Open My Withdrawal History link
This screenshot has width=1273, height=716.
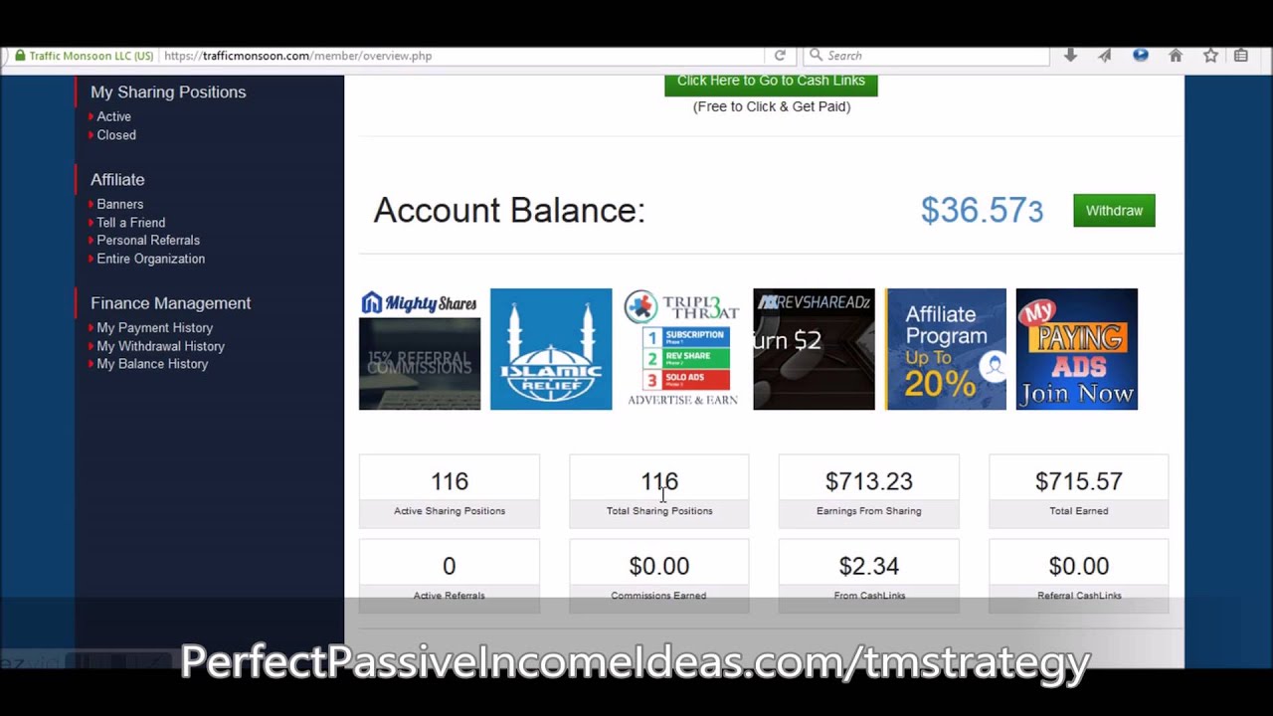click(161, 346)
